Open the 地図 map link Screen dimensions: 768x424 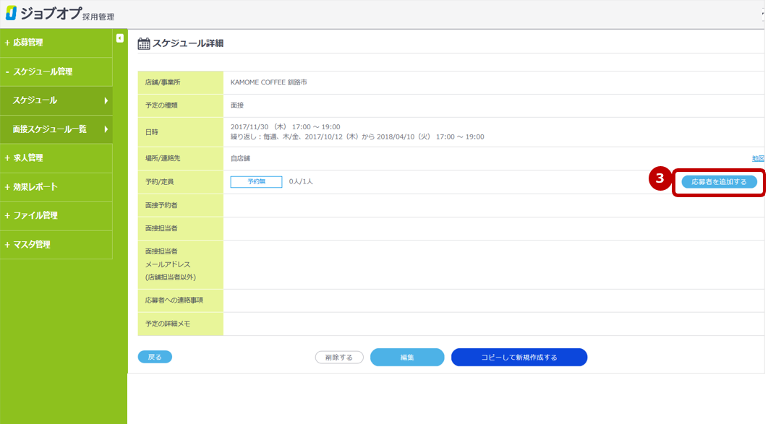coord(758,158)
